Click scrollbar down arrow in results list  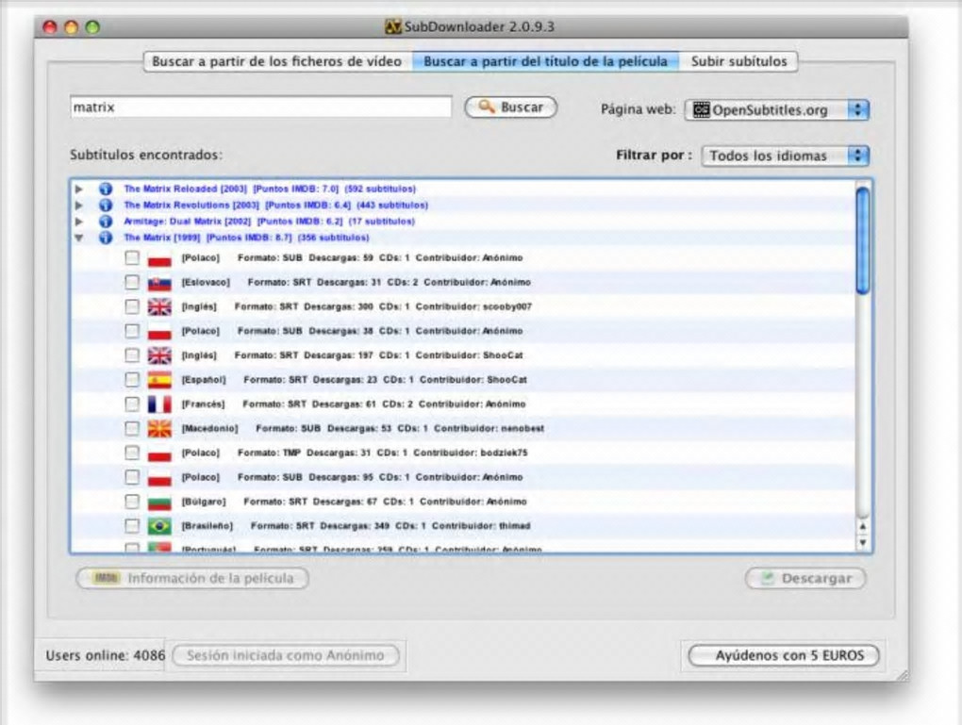coord(863,542)
